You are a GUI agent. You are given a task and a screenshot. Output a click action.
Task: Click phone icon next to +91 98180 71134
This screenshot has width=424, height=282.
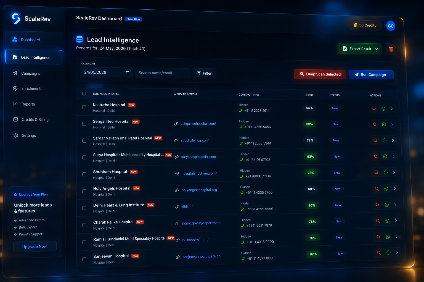pyautogui.click(x=242, y=176)
